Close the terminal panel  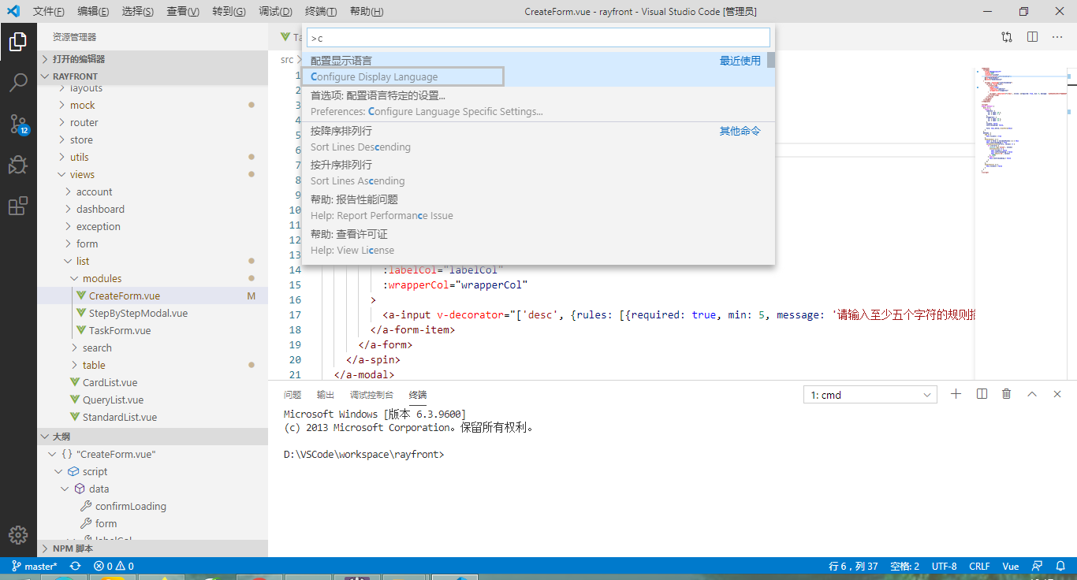click(1057, 394)
